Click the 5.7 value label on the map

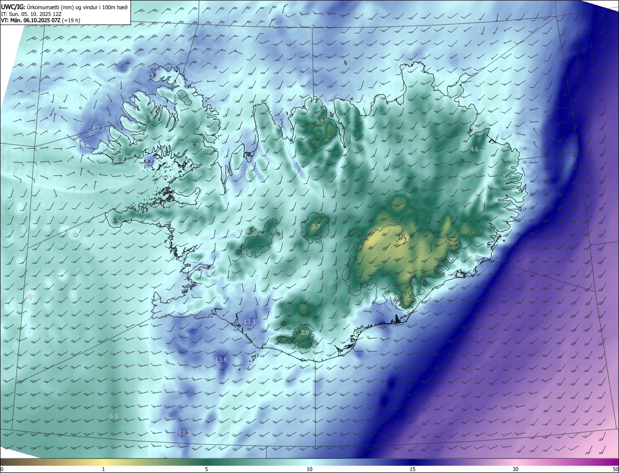(x=194, y=146)
